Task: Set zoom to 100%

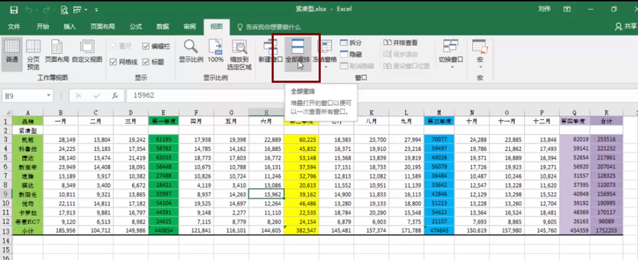Action: pyautogui.click(x=216, y=52)
